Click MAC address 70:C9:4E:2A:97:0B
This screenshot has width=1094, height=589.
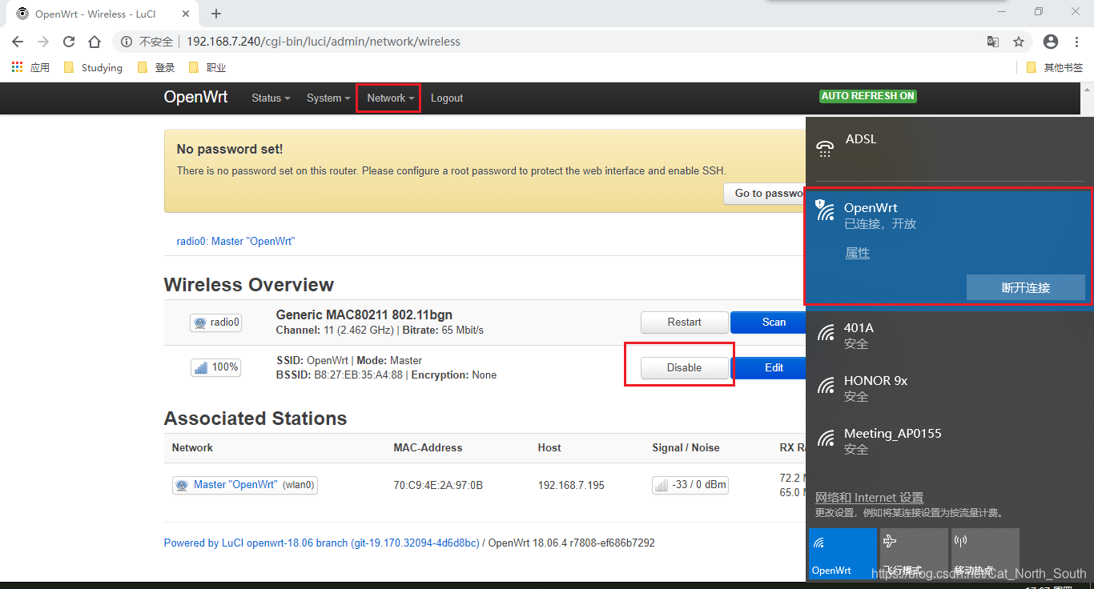pos(438,485)
